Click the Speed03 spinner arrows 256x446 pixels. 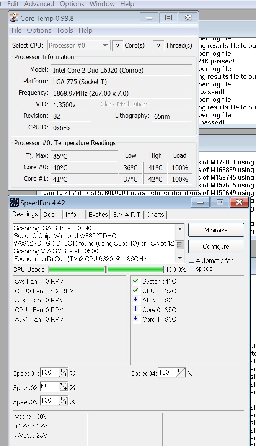coord(63,400)
